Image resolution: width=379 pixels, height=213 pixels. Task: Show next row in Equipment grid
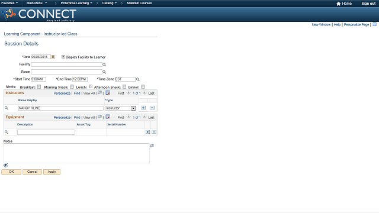click(x=144, y=117)
